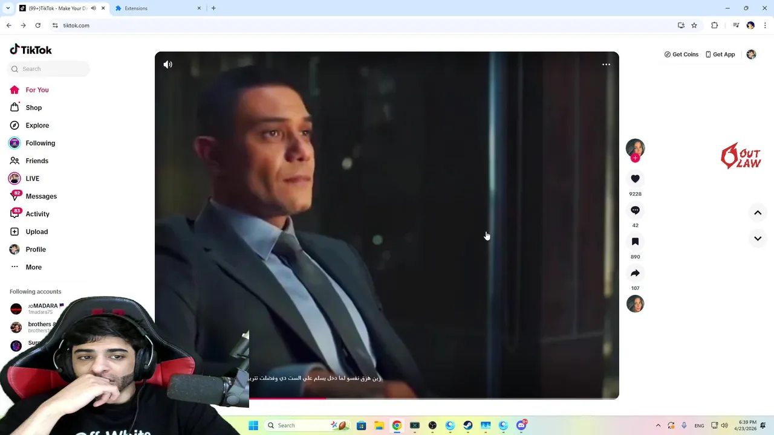Share the video with the arrow icon
Screen dimensions: 774x435
pos(635,273)
